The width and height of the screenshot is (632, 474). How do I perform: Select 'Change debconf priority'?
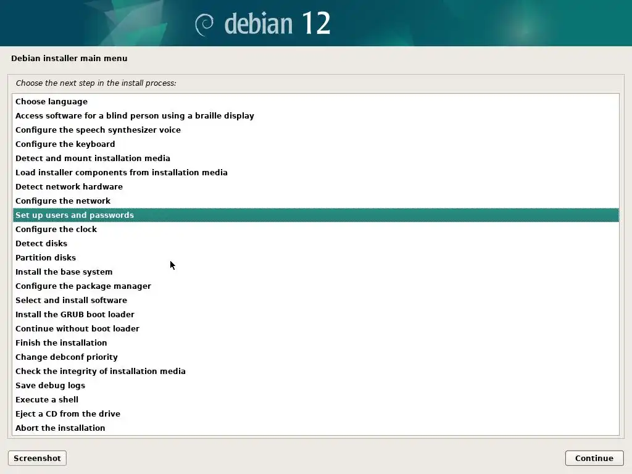(315, 357)
